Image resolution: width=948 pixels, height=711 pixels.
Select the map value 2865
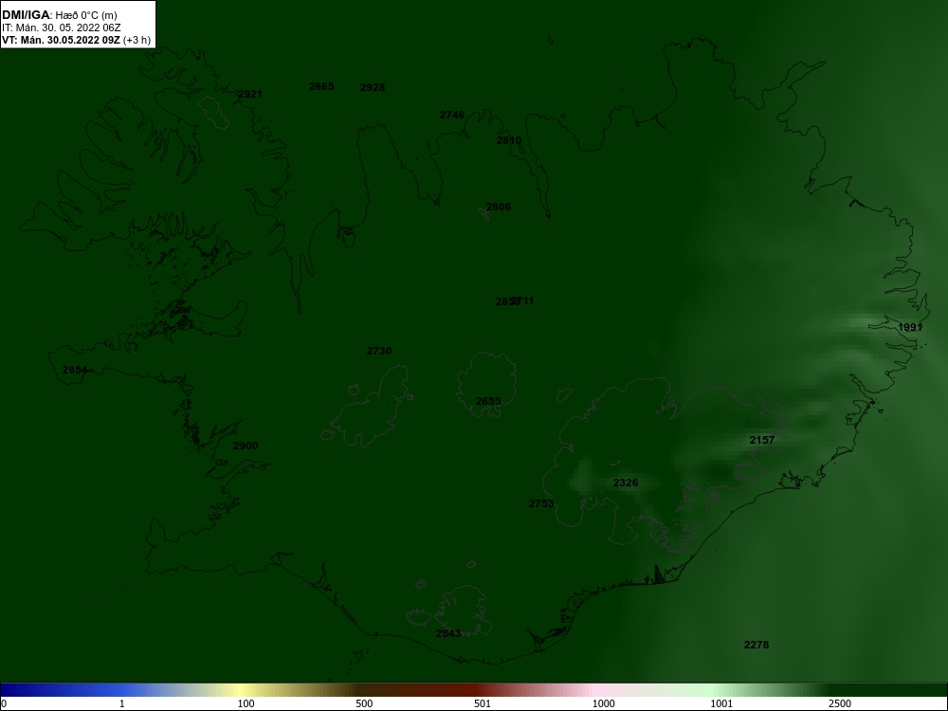point(321,86)
